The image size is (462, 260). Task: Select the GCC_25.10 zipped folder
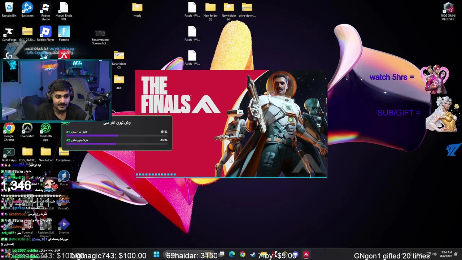27,34
